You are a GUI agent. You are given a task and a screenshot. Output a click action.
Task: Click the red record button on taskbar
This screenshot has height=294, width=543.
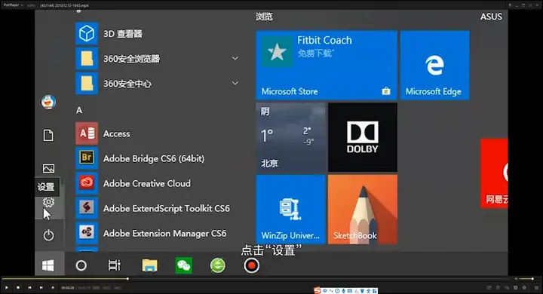(251, 265)
